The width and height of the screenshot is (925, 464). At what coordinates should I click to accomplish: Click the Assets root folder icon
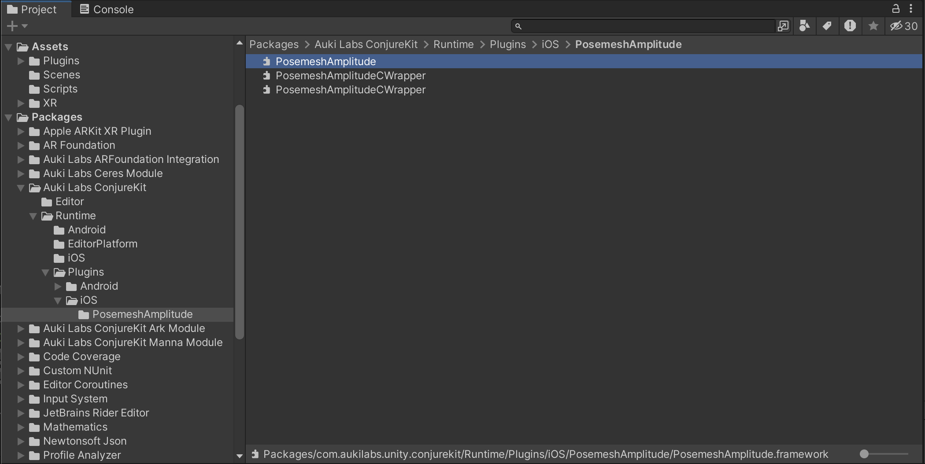(x=22, y=47)
